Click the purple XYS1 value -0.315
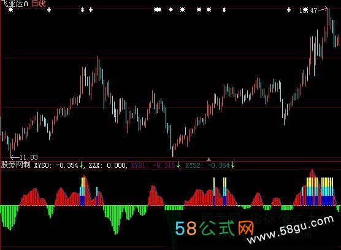Viewport: 341px width, 250px height. (x=164, y=165)
